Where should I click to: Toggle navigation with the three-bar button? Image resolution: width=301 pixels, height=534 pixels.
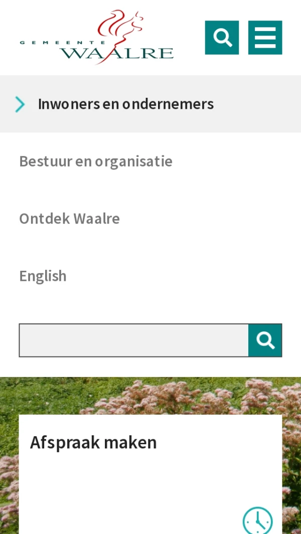pyautogui.click(x=265, y=38)
